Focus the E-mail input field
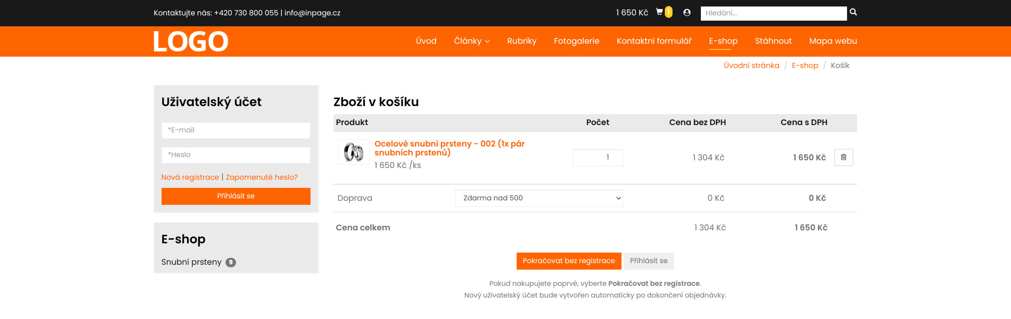1011x319 pixels. (236, 130)
